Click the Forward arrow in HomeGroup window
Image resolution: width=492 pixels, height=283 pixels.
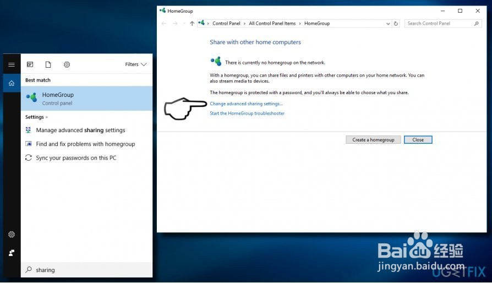click(x=175, y=24)
